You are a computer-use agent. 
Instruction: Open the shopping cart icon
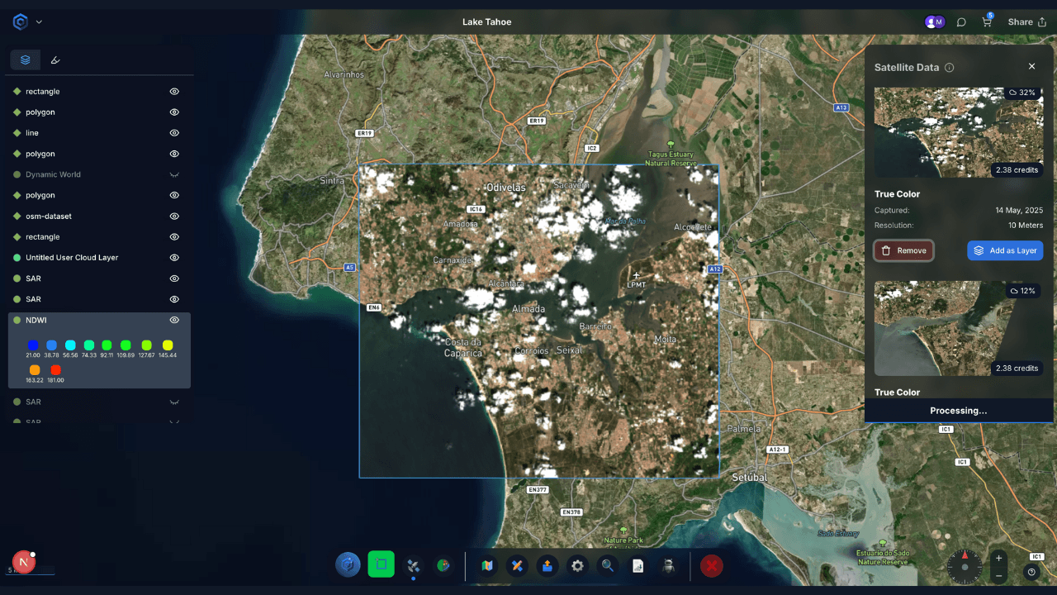click(986, 22)
